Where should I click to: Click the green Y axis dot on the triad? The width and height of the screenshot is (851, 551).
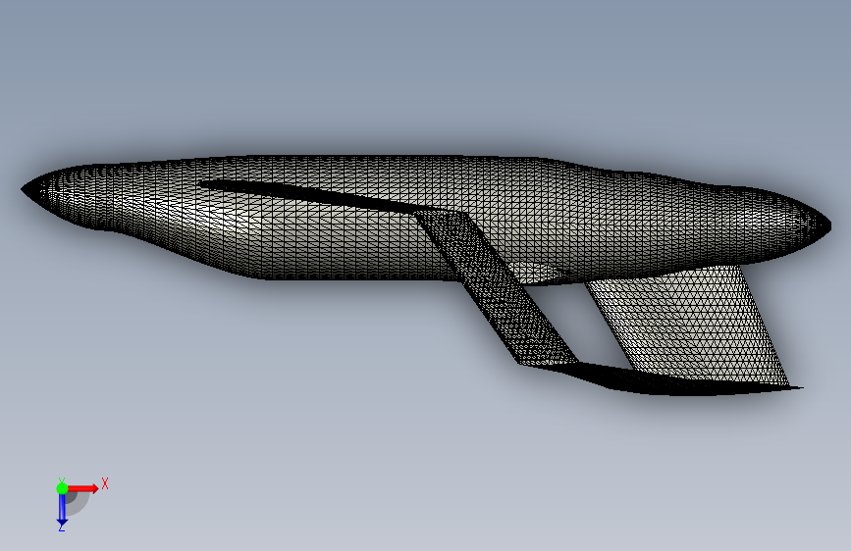[x=62, y=488]
